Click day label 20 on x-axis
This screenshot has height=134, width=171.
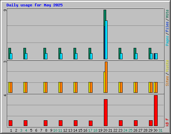[x=105, y=130]
